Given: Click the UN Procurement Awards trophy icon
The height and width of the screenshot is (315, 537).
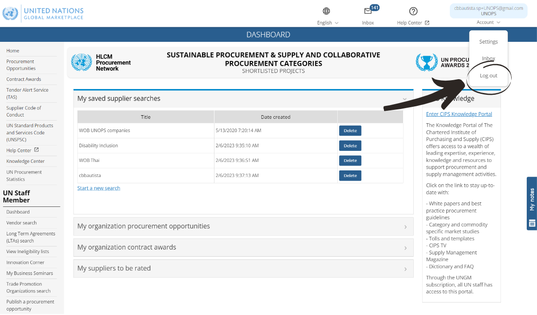Looking at the screenshot, I should point(426,62).
